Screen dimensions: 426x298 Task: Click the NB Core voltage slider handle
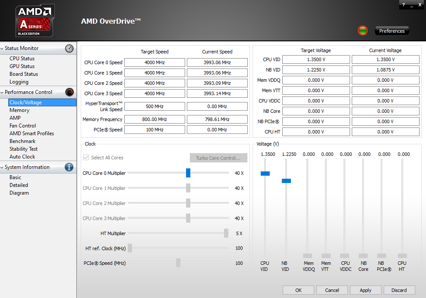(363, 256)
